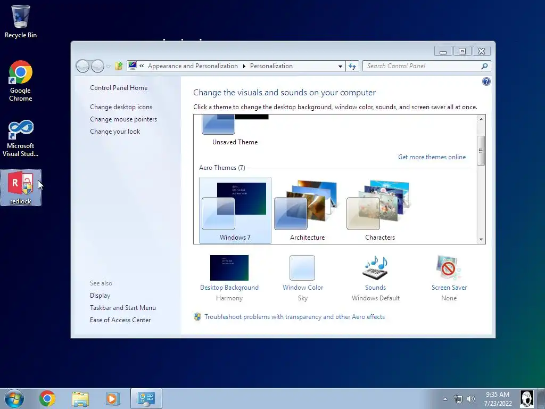
Task: Select the redlock desktop icon
Action: click(21, 188)
